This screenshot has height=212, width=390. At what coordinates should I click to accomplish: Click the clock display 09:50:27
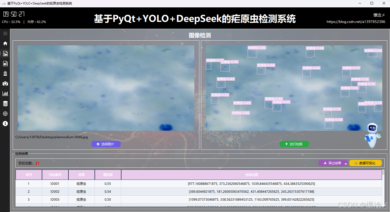point(14,14)
